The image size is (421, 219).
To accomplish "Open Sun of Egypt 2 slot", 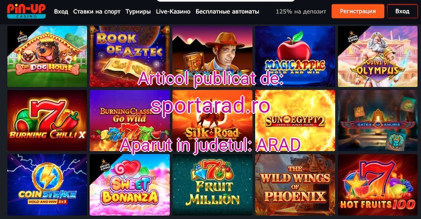I will (x=295, y=120).
